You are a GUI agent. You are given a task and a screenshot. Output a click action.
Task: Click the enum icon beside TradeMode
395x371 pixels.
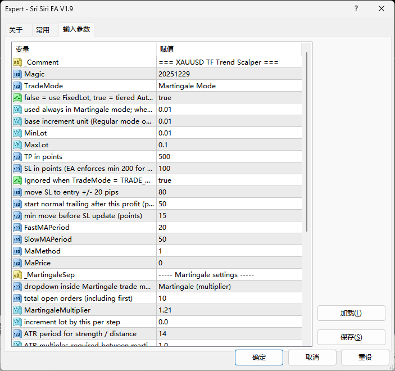(17, 86)
